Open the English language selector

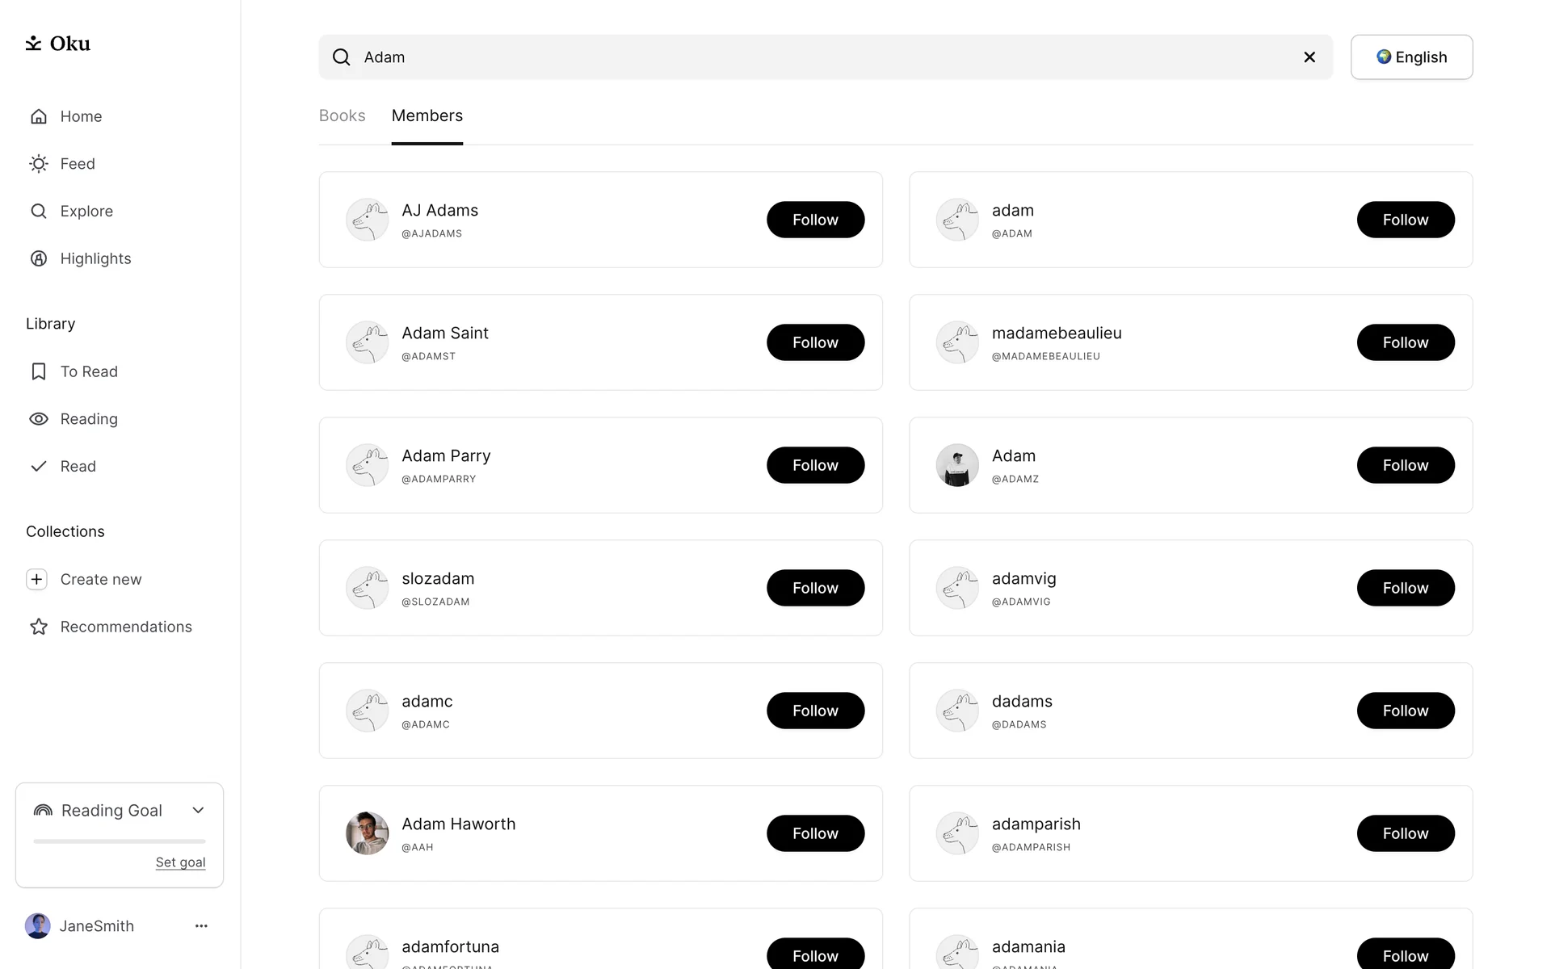[x=1411, y=57]
